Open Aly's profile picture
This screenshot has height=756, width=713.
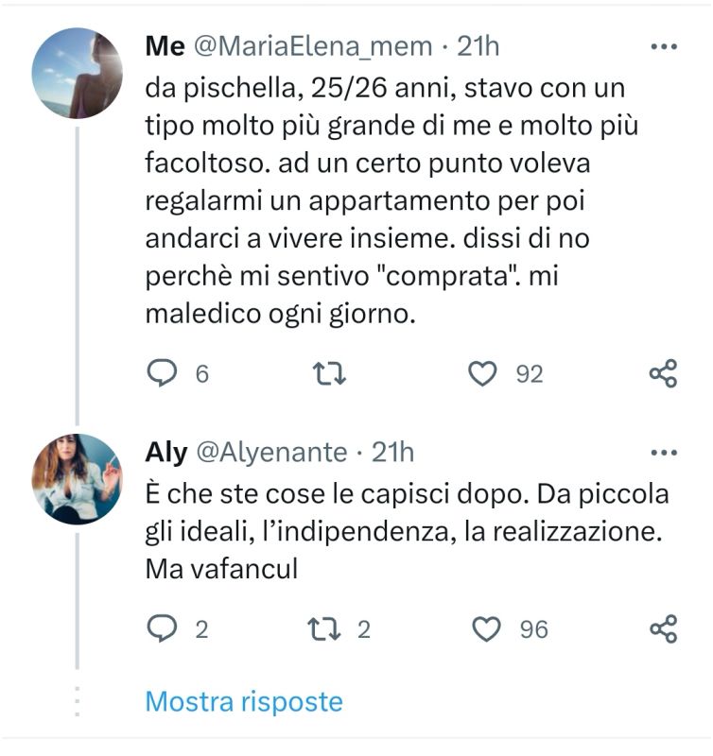[78, 479]
